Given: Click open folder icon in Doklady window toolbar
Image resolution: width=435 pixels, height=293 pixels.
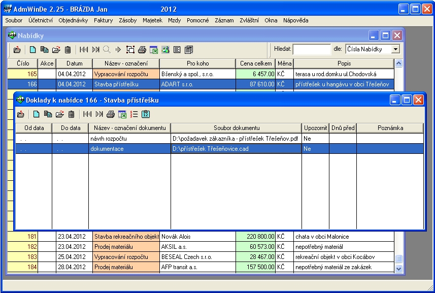Looking at the screenshot, I should [x=60, y=114].
